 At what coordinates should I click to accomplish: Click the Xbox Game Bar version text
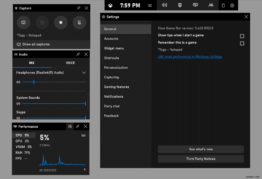pos(185,28)
